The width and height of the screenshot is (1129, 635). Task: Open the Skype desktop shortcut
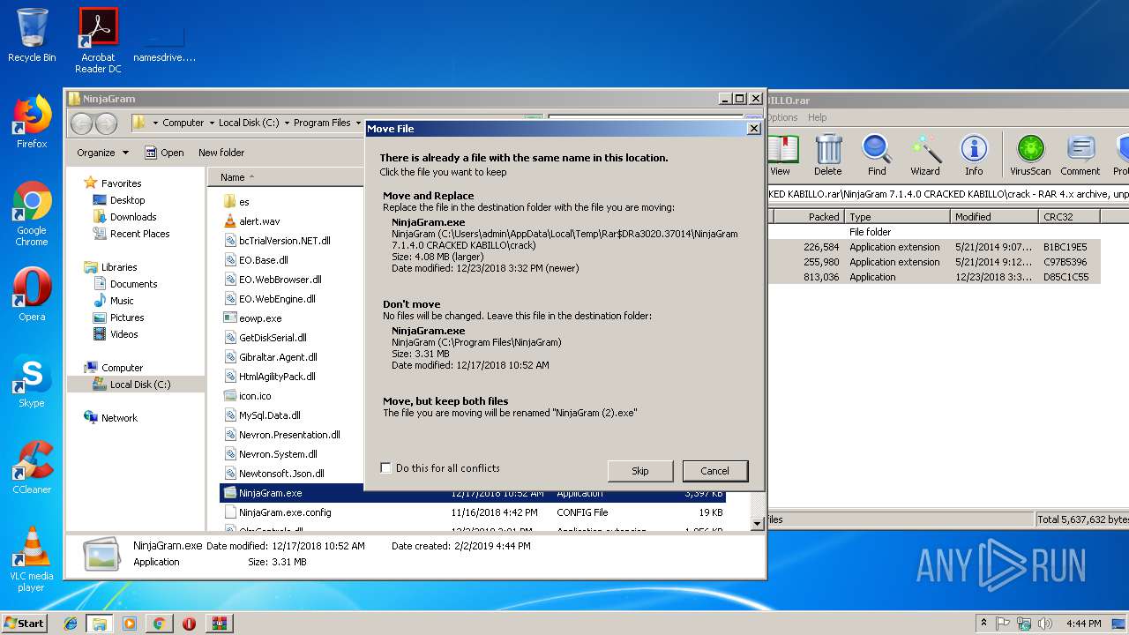(32, 381)
